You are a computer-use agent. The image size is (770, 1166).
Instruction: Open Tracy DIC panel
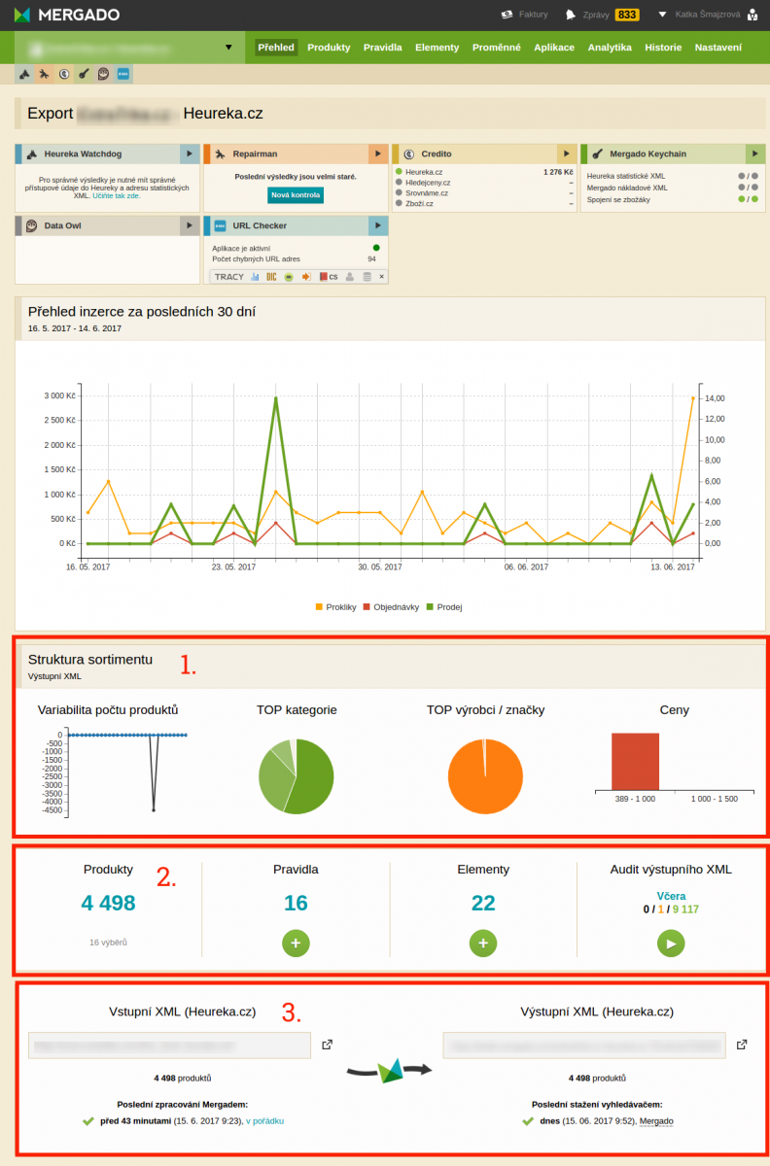tap(272, 277)
